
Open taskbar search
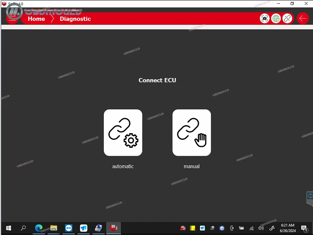23,228
